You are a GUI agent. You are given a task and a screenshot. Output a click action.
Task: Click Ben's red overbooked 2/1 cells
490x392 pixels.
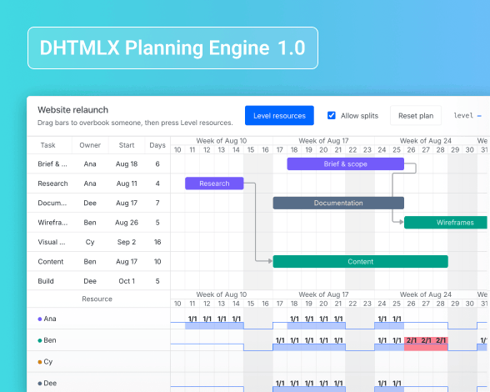(426, 344)
